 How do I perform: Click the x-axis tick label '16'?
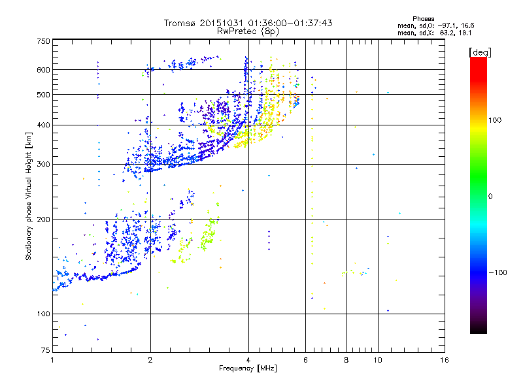point(445,360)
